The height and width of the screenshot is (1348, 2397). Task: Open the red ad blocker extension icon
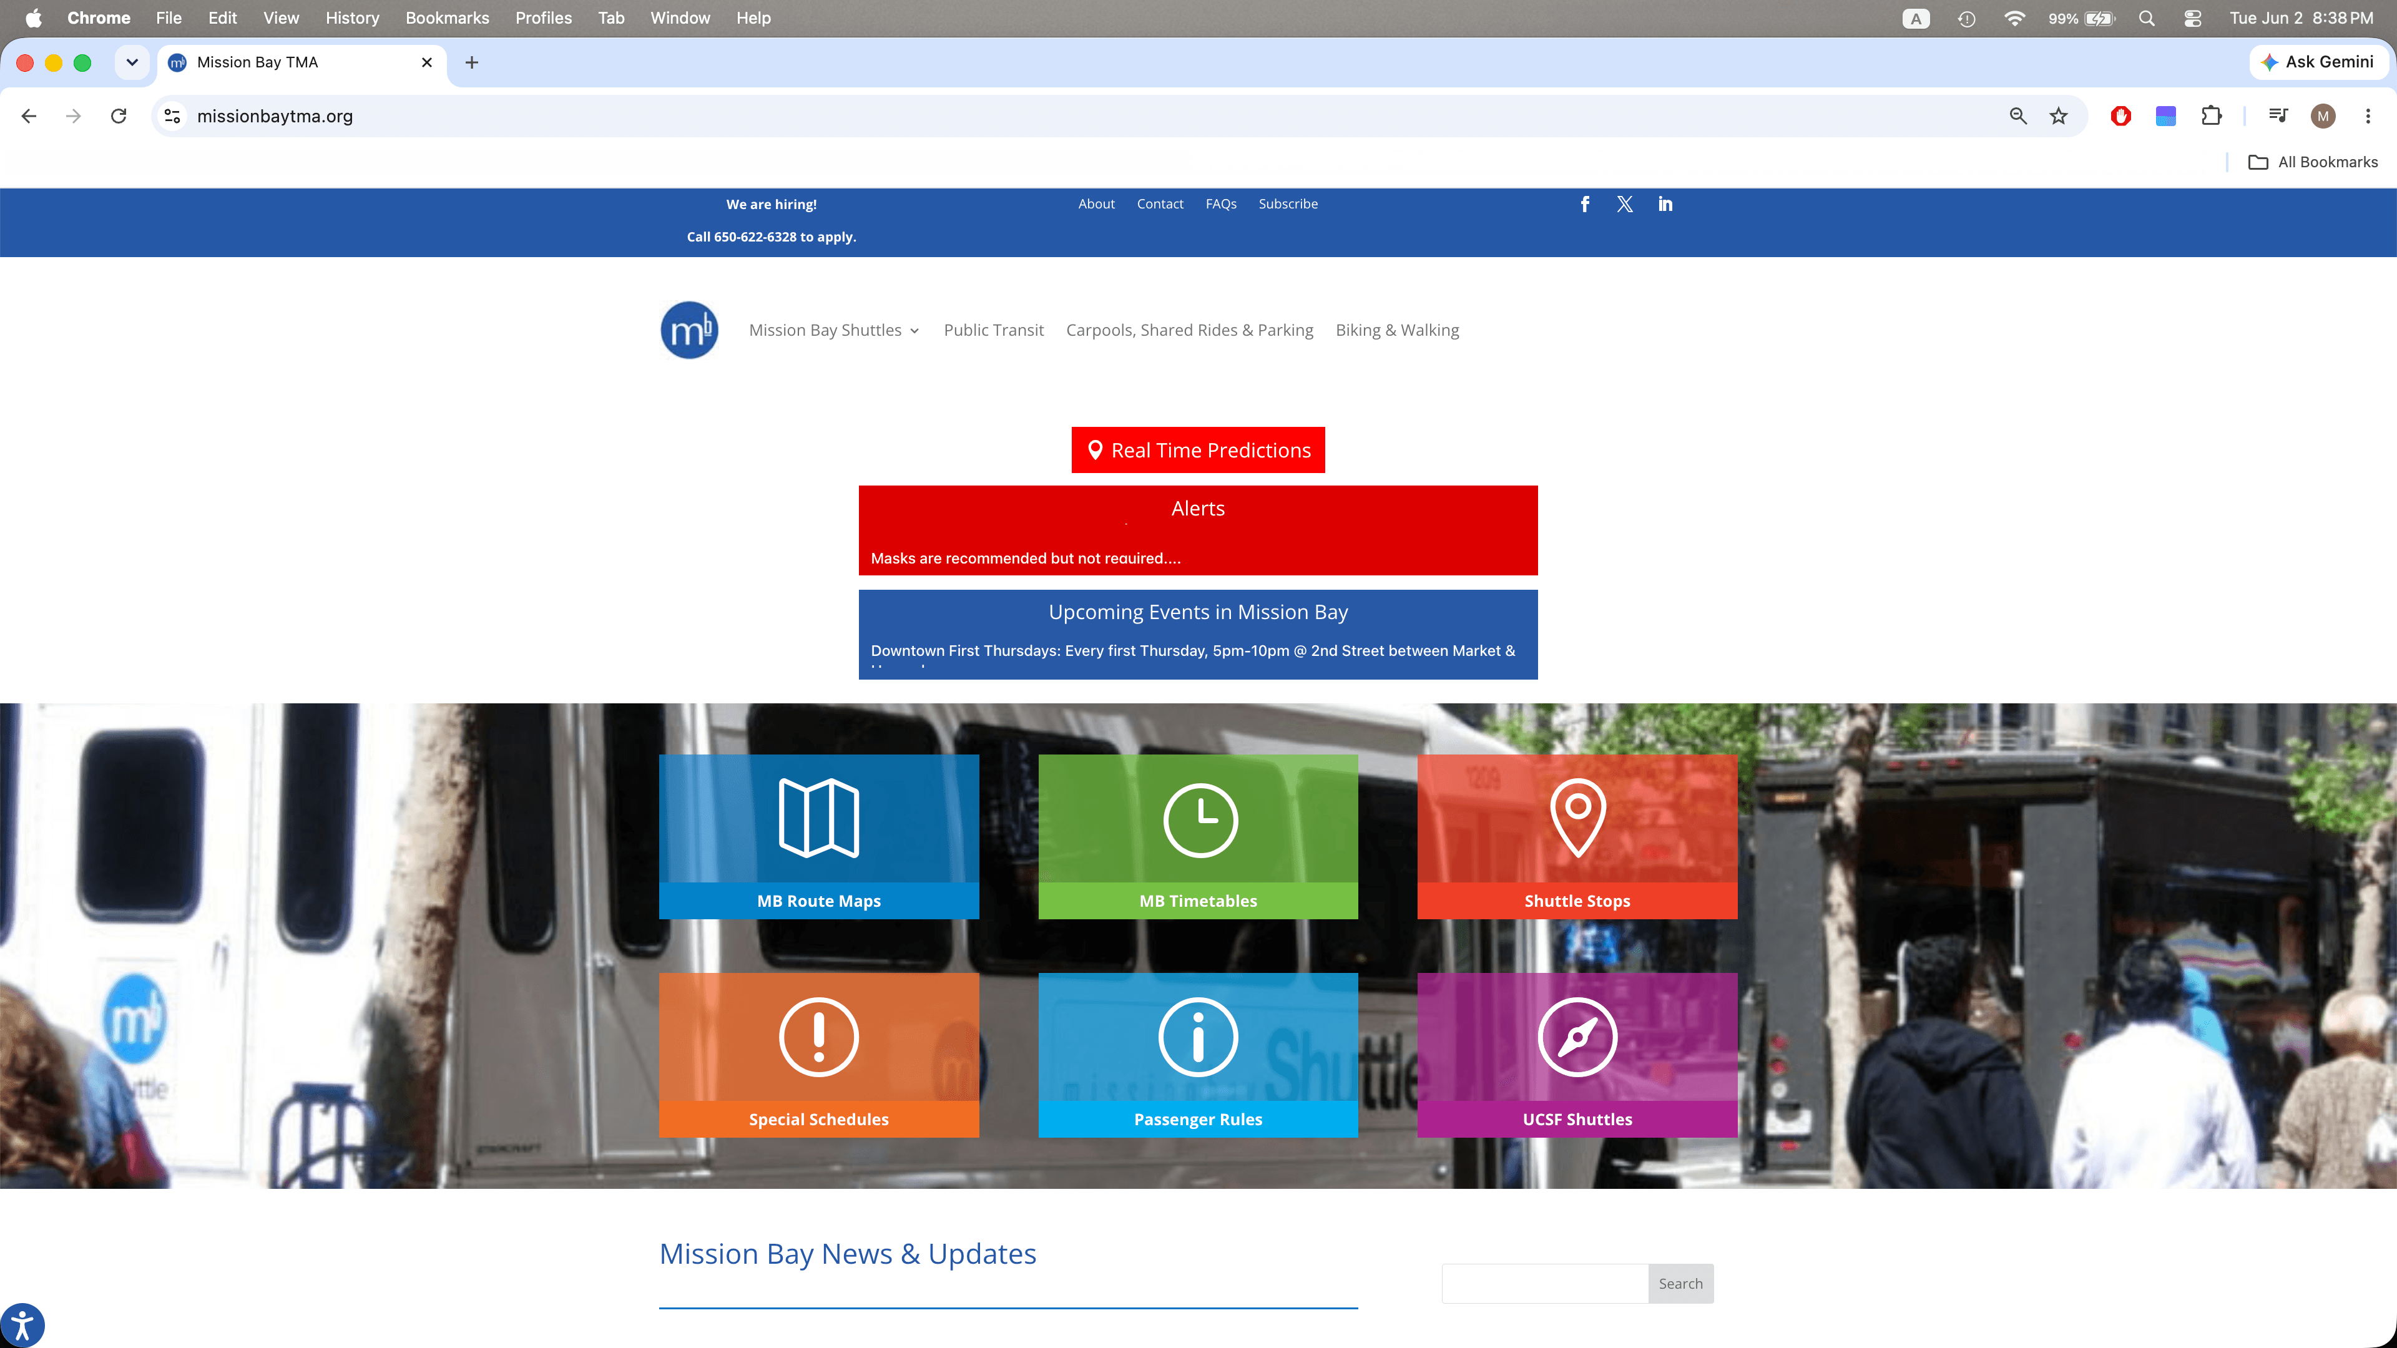(x=2120, y=116)
